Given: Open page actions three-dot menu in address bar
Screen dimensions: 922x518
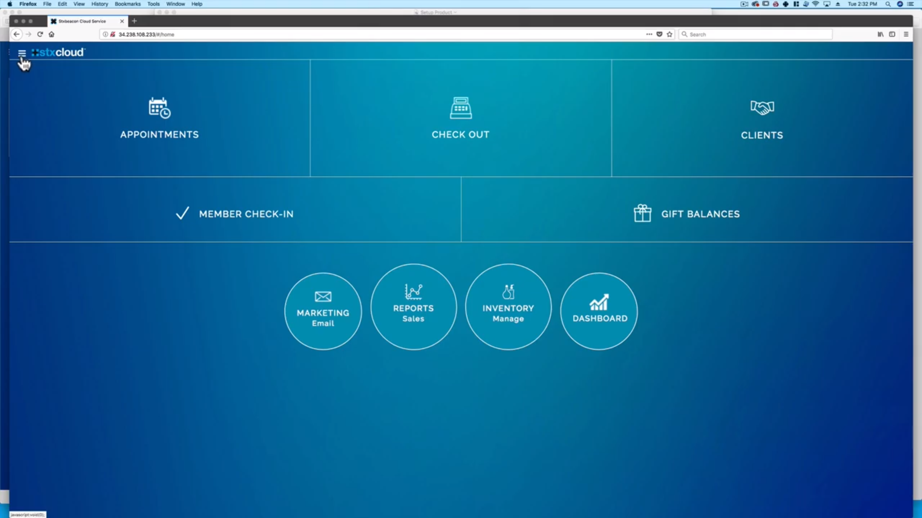Looking at the screenshot, I should [649, 34].
